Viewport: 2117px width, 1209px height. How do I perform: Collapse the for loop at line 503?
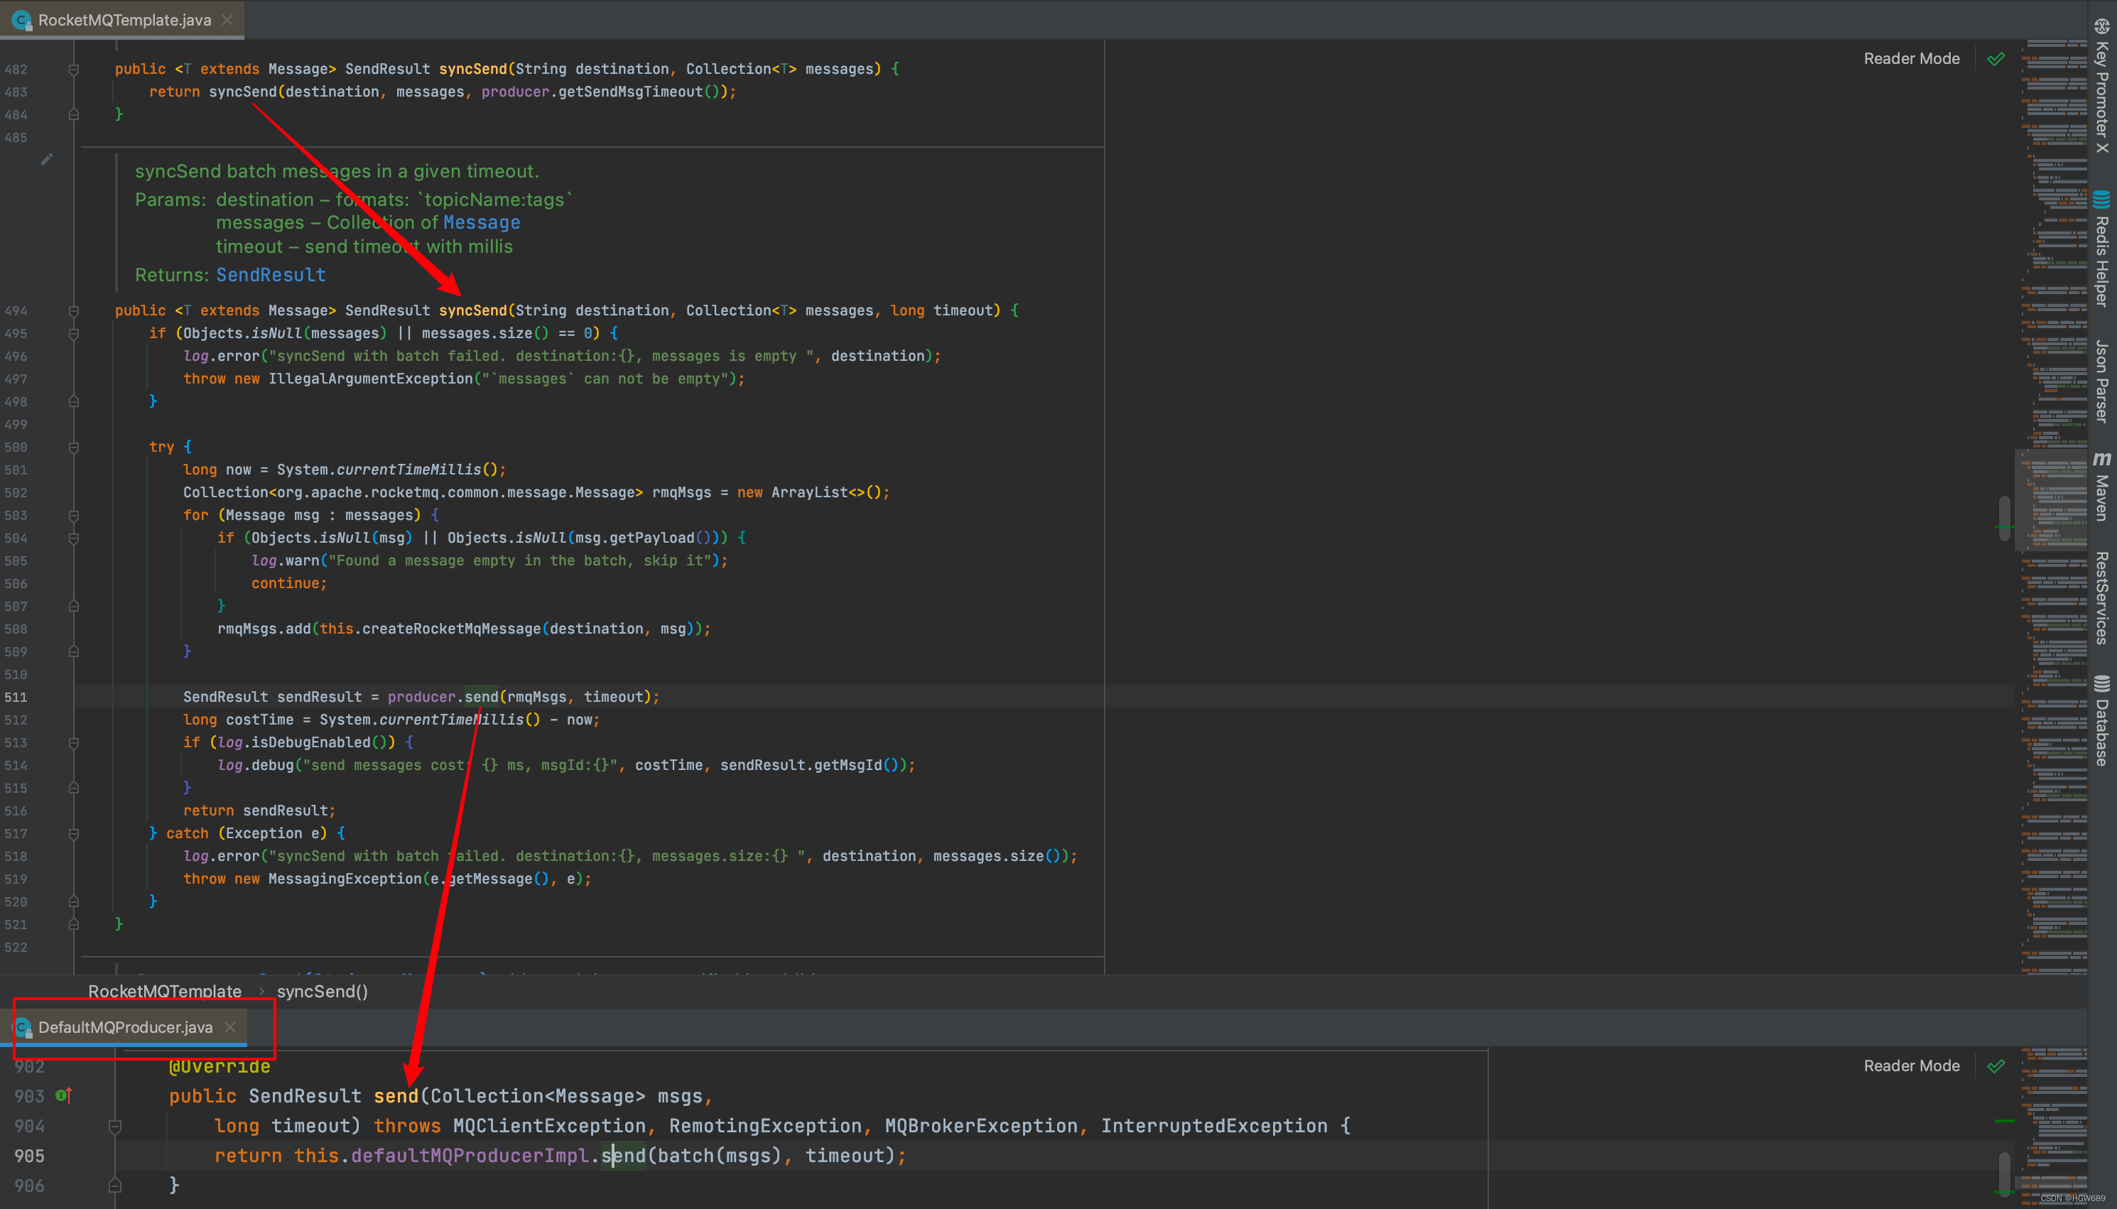click(74, 516)
